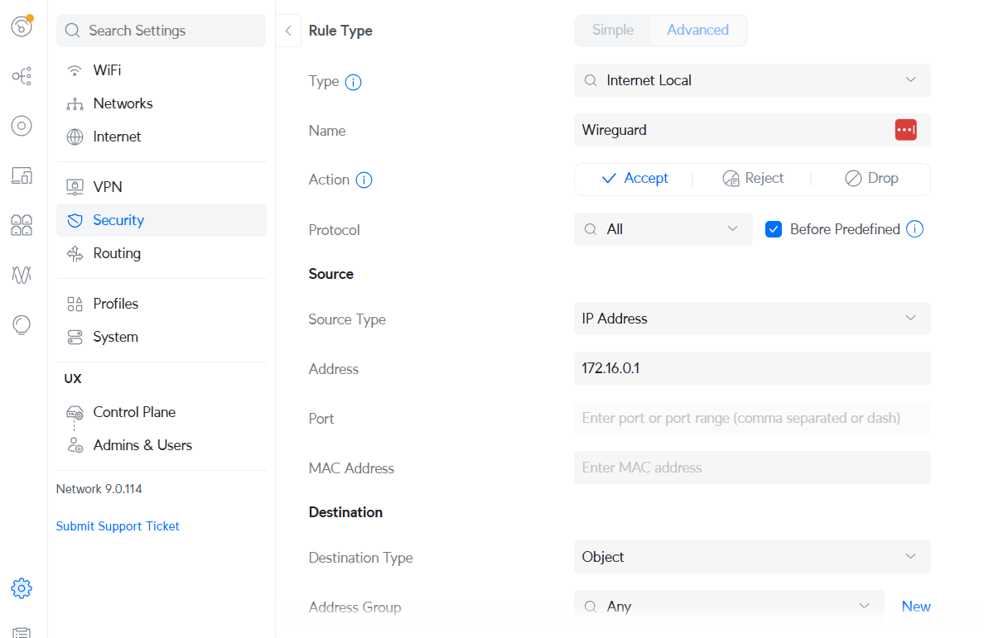Collapse the settings panel with back chevron
This screenshot has height=638, width=984.
[288, 31]
